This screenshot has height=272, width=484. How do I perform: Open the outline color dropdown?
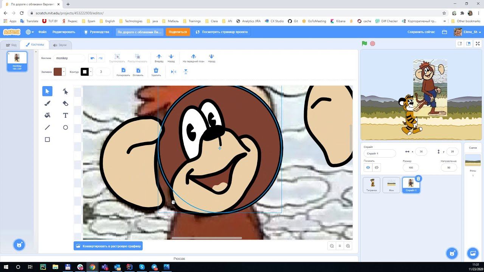pos(91,72)
